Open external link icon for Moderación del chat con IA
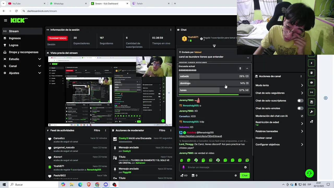Screen dimensions: 334x188 [302, 116]
